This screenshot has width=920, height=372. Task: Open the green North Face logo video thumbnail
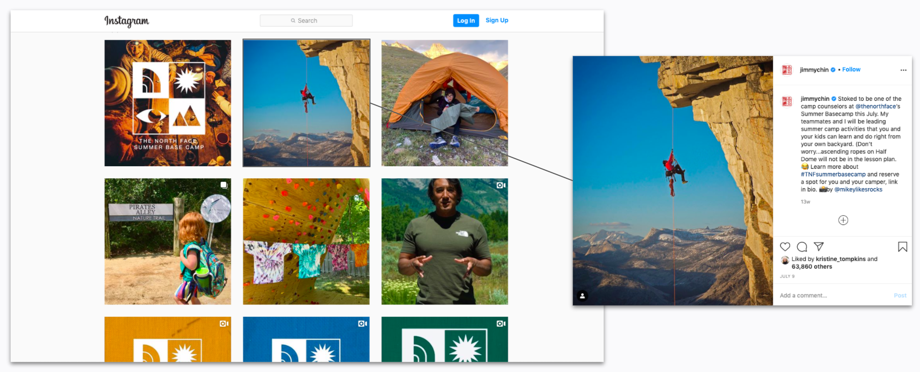tap(445, 340)
